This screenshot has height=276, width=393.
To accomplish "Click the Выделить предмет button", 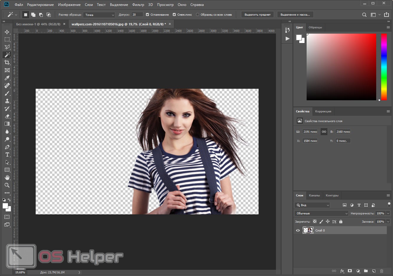I will point(258,15).
